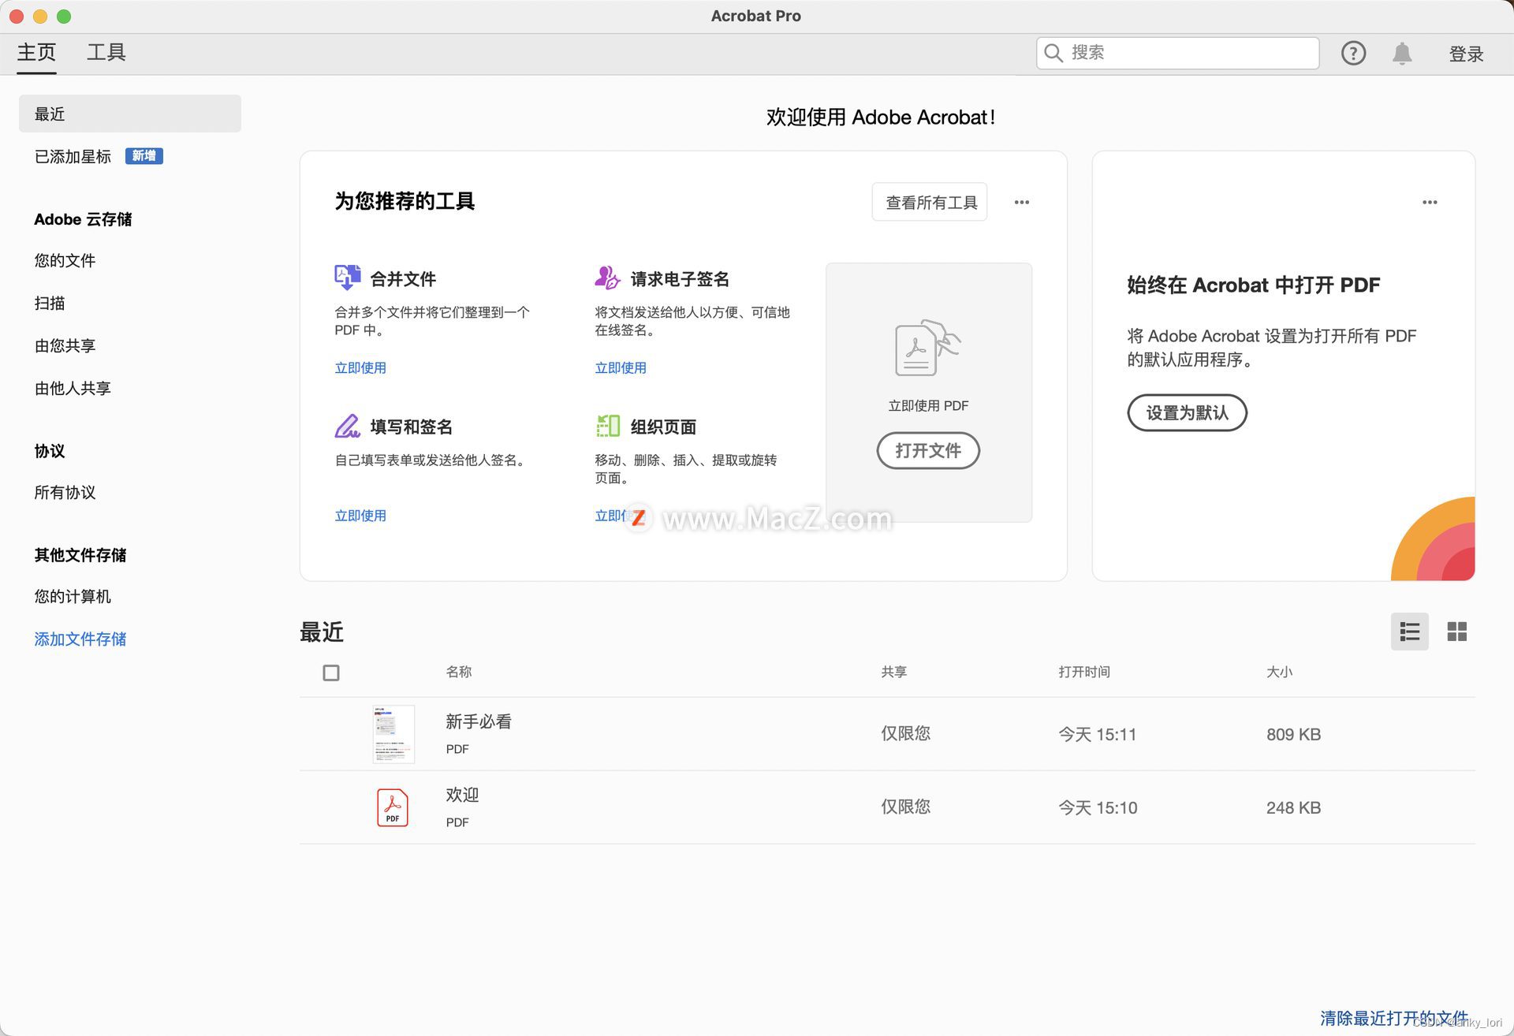The width and height of the screenshot is (1514, 1036).
Task: Check the select-all checkbox in recent files
Action: click(x=331, y=673)
